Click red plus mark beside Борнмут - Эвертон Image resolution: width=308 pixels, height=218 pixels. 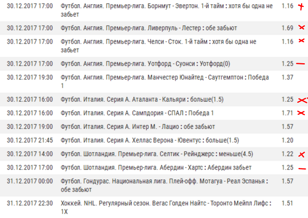[301, 7]
